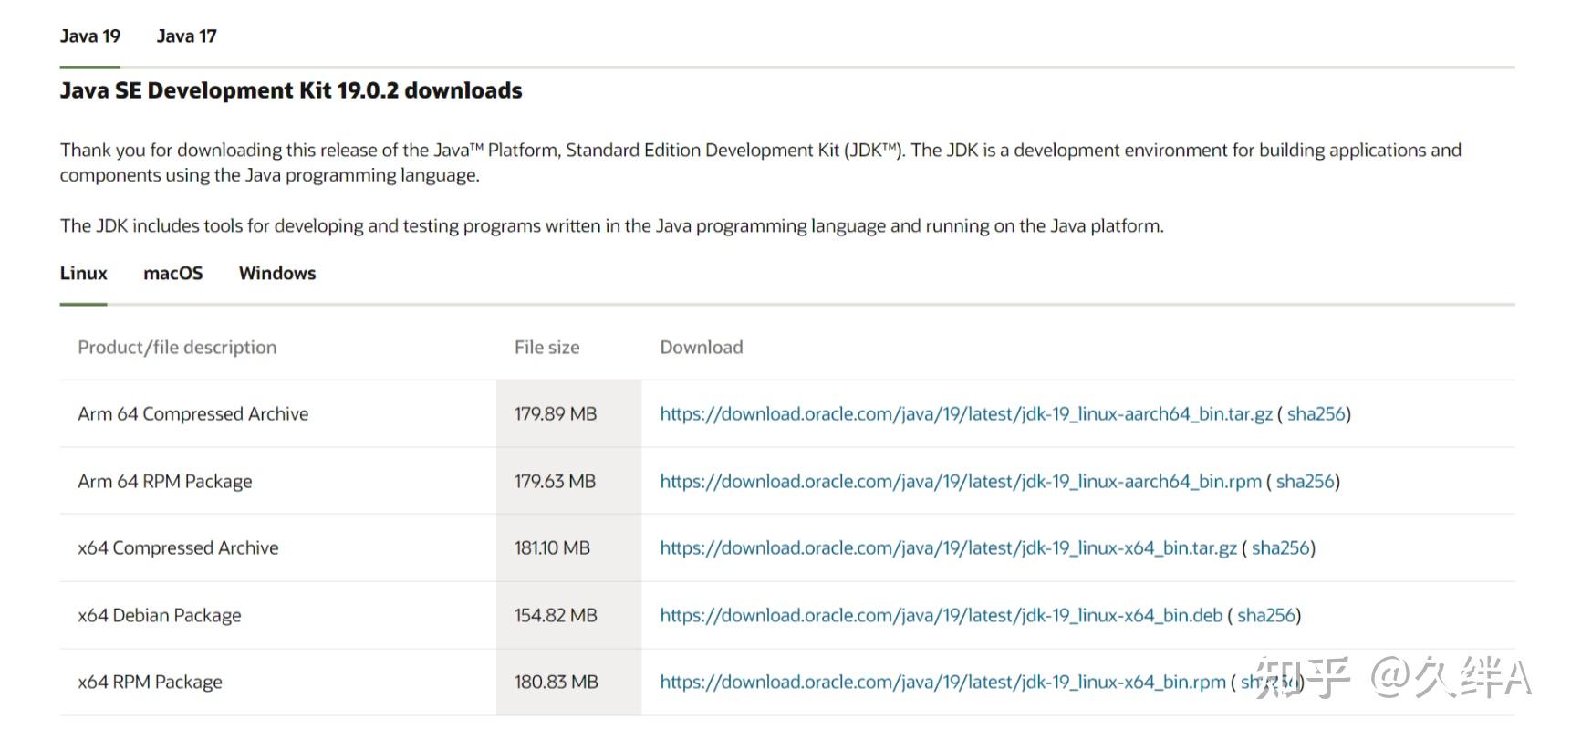Click the Product/file description column header
The image size is (1571, 740).
[x=177, y=348]
